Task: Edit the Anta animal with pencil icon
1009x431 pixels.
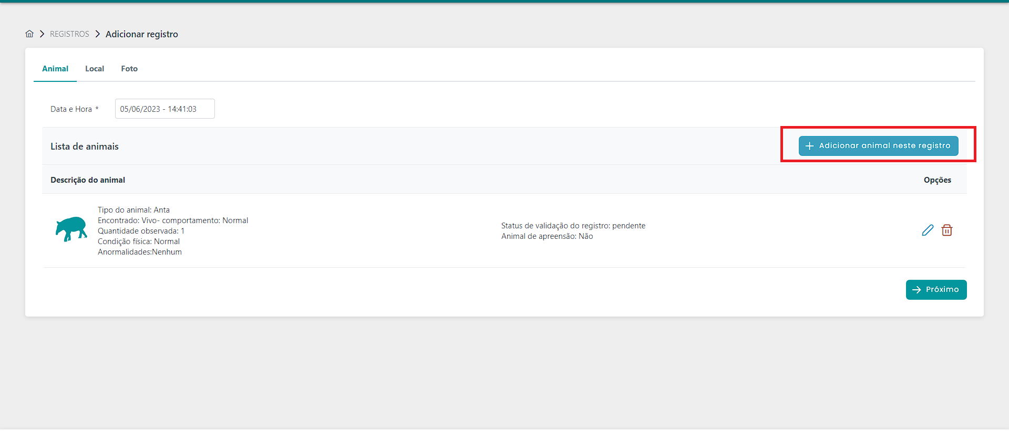Action: click(928, 230)
